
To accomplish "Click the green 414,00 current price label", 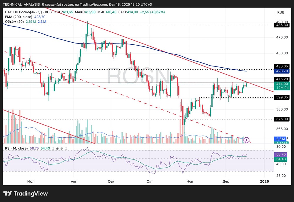I will (282, 84).
